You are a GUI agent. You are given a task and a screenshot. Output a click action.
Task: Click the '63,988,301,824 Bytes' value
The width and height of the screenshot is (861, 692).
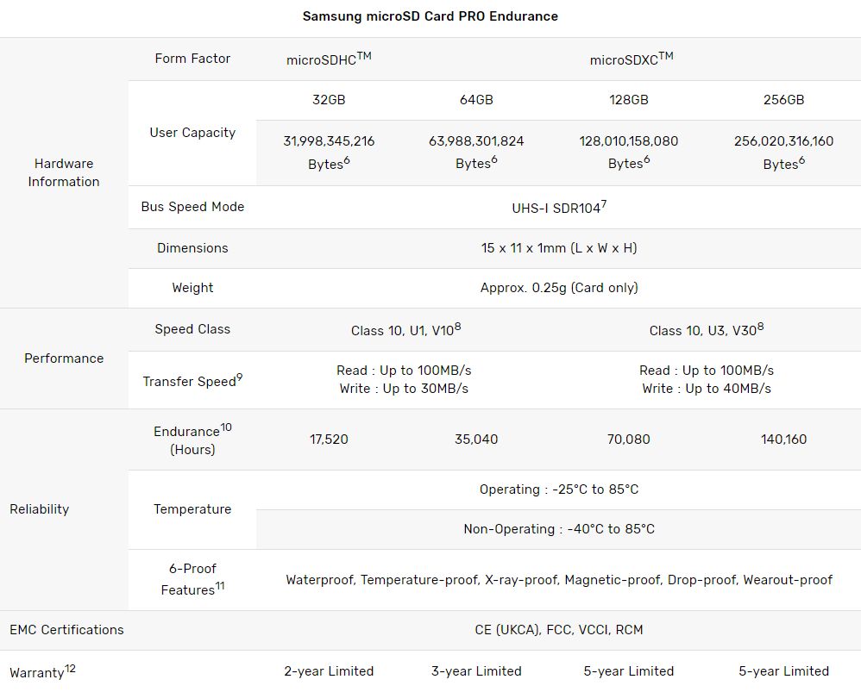476,152
